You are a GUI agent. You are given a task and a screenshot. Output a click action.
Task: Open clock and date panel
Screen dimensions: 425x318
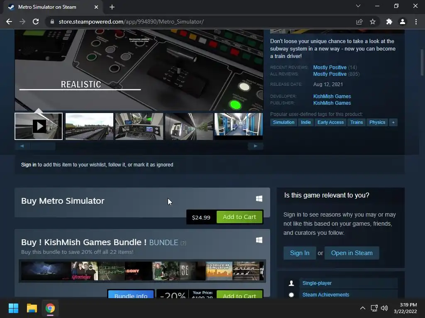coord(405,308)
